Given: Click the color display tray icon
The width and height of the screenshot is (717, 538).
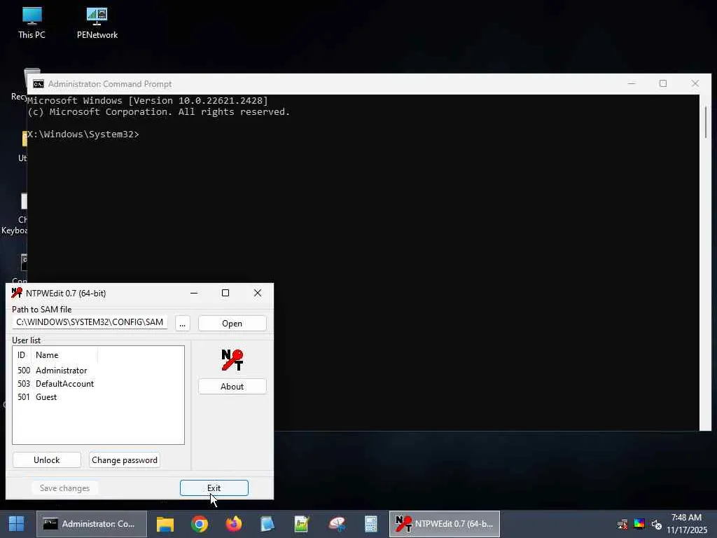Looking at the screenshot, I should coord(639,524).
